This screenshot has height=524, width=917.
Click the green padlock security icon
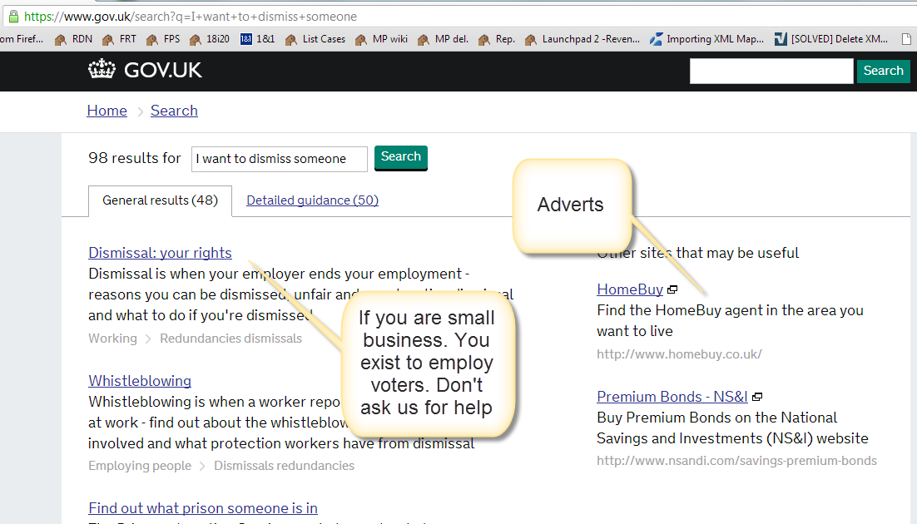click(12, 16)
